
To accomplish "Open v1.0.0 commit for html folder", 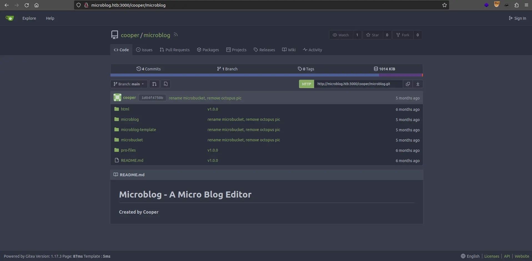I will [x=213, y=109].
